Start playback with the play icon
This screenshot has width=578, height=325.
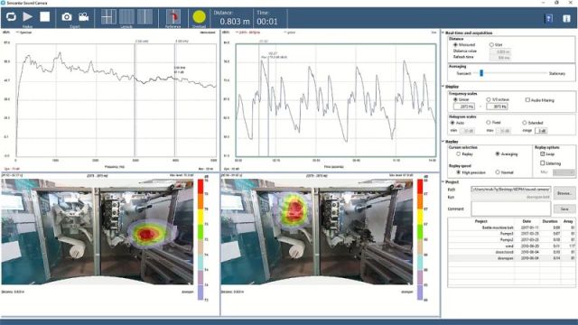click(x=28, y=16)
